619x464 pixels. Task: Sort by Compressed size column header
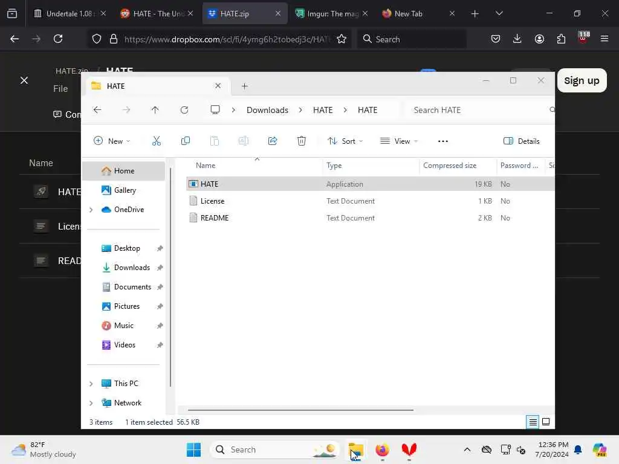[x=458, y=166]
